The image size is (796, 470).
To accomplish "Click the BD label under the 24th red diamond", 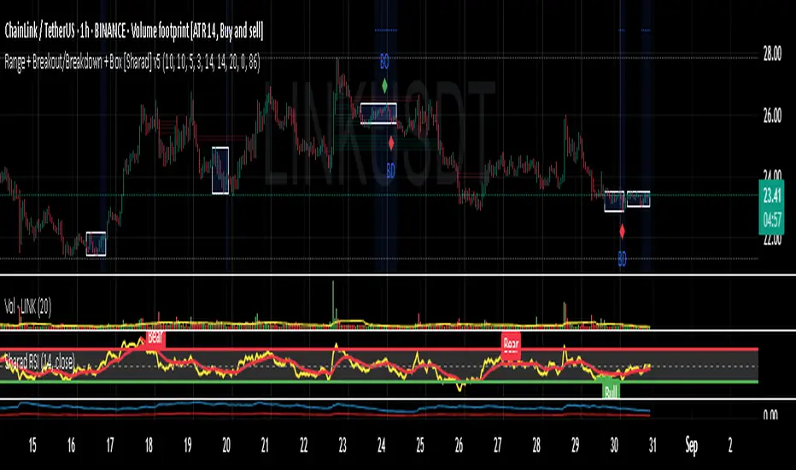I will (390, 171).
